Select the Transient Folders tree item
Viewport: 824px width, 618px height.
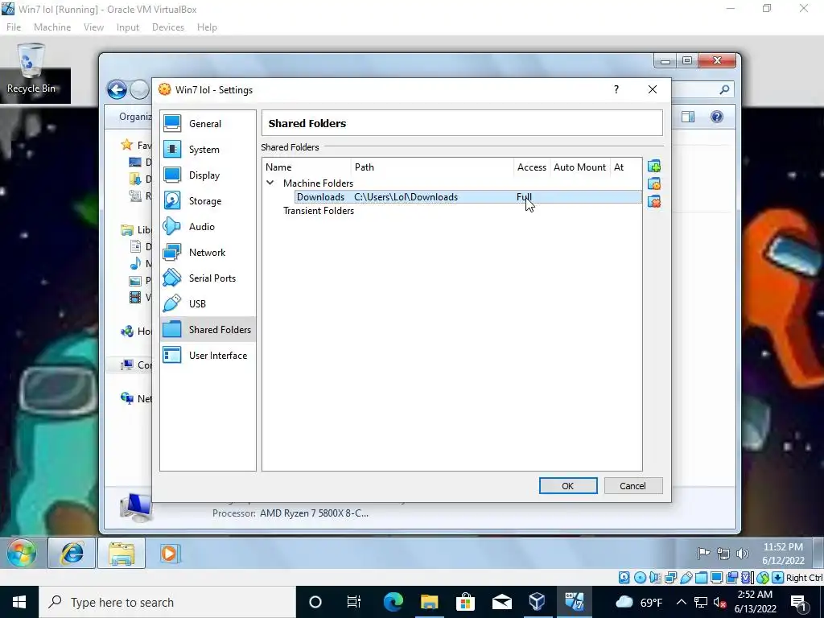[x=319, y=211]
